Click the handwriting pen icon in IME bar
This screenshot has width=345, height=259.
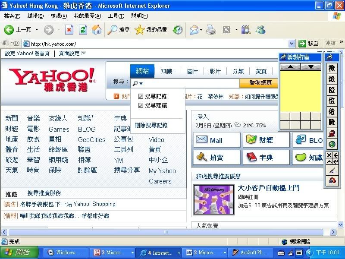pyautogui.click(x=332, y=170)
